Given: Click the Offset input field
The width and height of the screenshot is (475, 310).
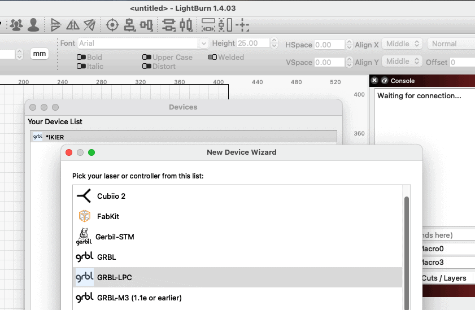Looking at the screenshot, I should (462, 62).
